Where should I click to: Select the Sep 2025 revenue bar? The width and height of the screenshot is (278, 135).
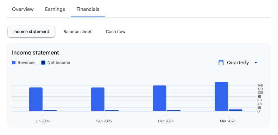click(x=98, y=99)
